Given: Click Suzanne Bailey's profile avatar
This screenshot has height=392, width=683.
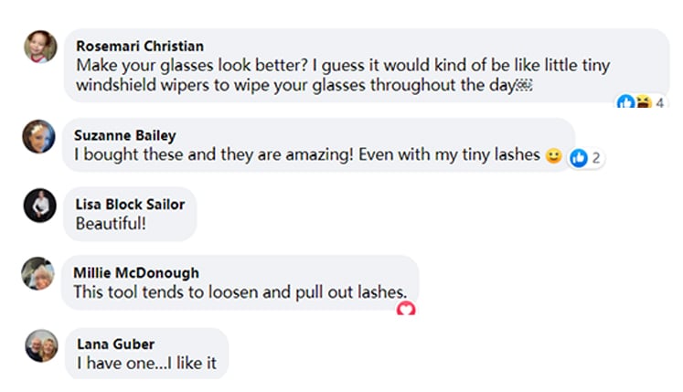Looking at the screenshot, I should [x=38, y=136].
